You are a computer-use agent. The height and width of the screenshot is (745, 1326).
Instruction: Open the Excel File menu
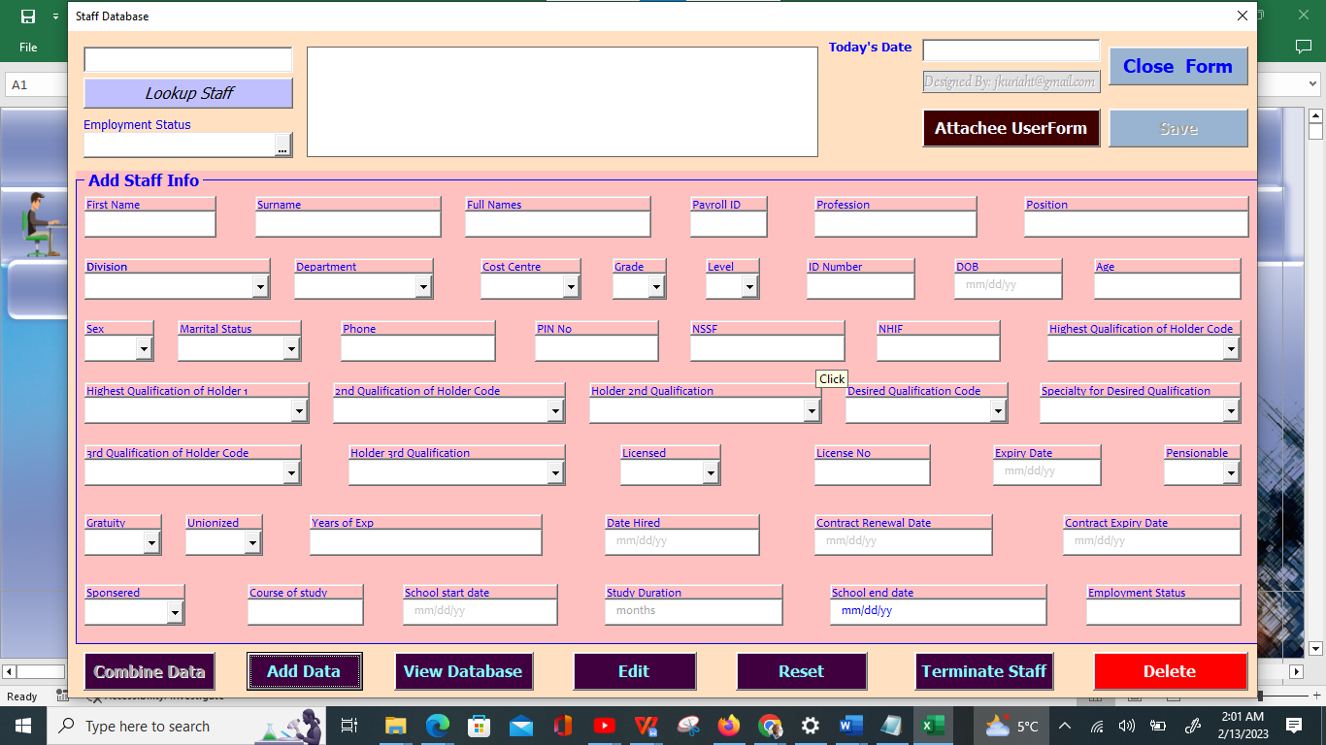coord(28,47)
